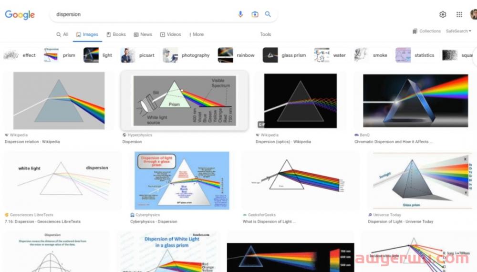The width and height of the screenshot is (477, 272).
Task: Click 'Chromatic Dispersion and How it Affects' link
Action: click(x=393, y=142)
